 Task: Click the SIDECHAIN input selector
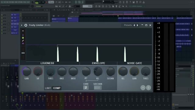pyautogui.click(x=98, y=88)
